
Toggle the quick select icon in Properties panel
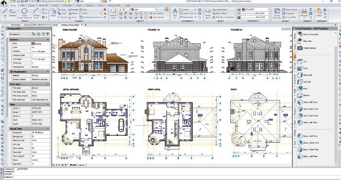click(48, 34)
